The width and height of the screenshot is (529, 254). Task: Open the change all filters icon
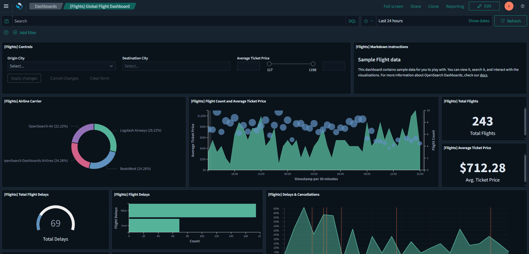coord(6,32)
